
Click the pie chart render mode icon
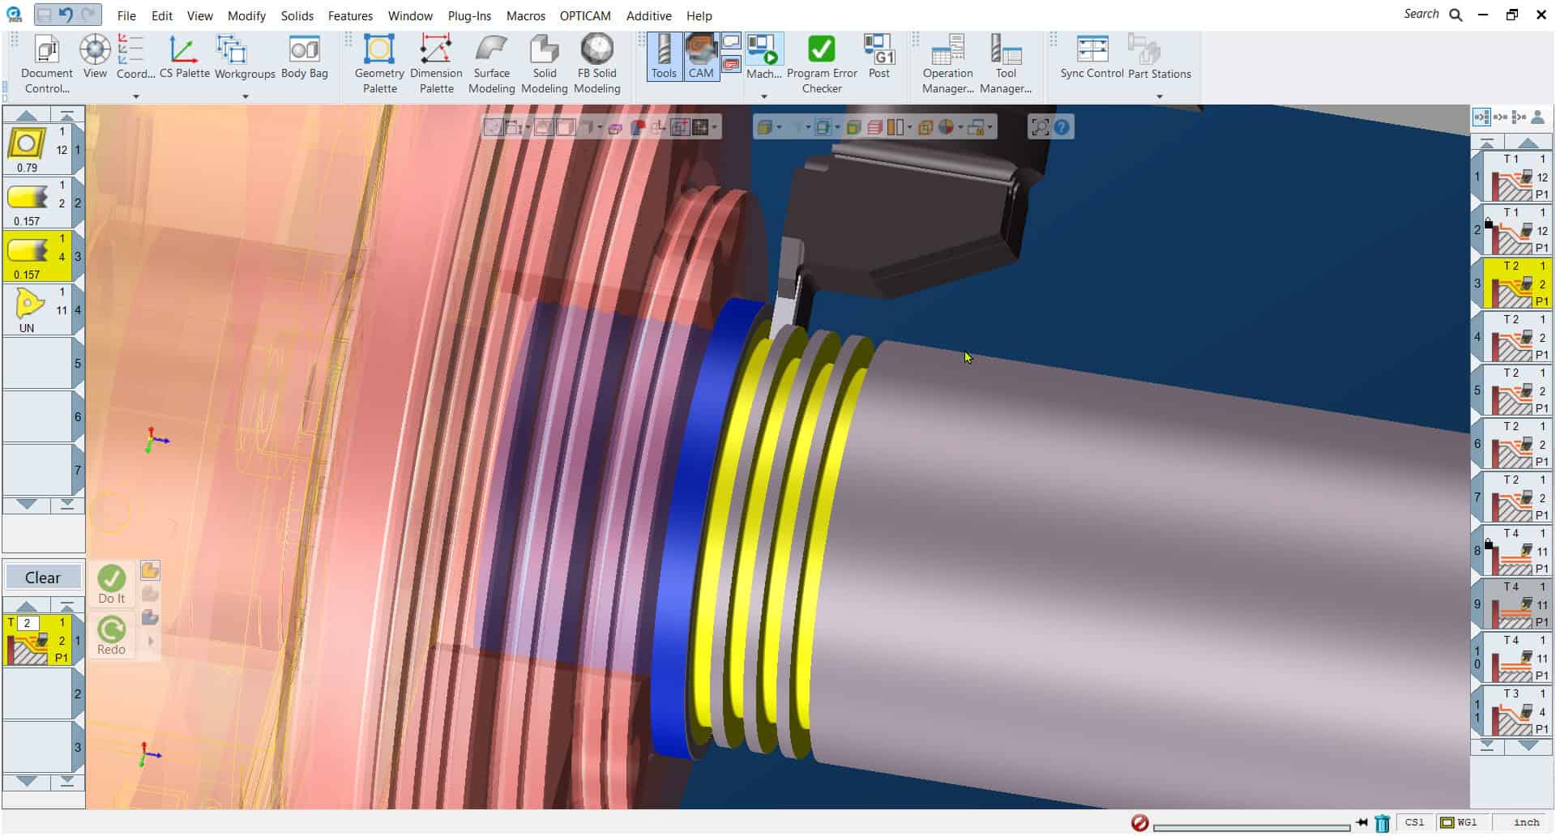[946, 127]
